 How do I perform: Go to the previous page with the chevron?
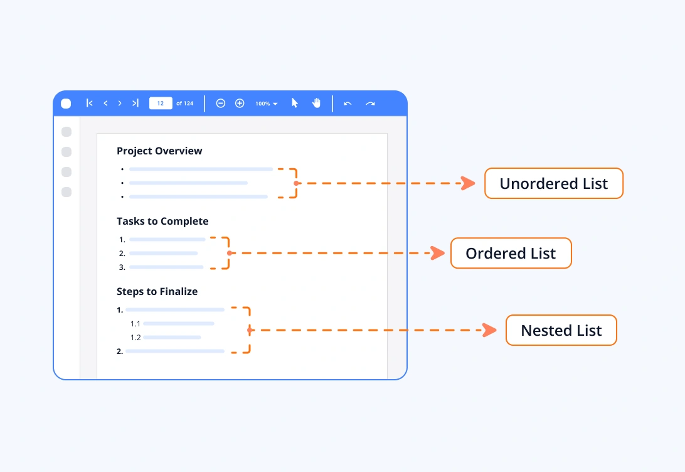point(105,103)
